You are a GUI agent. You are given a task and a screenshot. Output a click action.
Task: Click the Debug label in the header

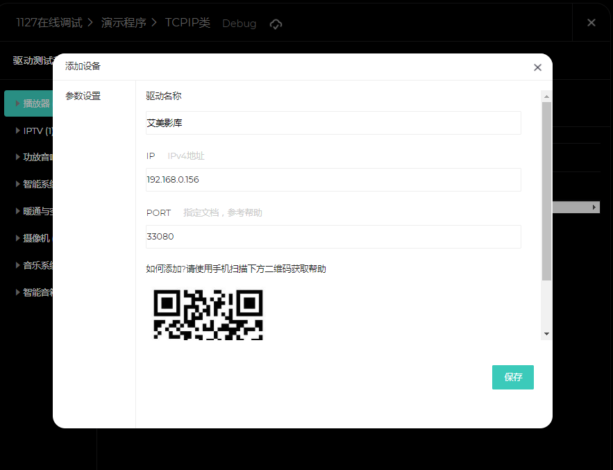239,24
